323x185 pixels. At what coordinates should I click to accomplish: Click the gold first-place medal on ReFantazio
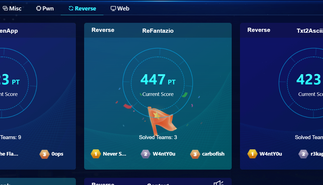click(96, 154)
